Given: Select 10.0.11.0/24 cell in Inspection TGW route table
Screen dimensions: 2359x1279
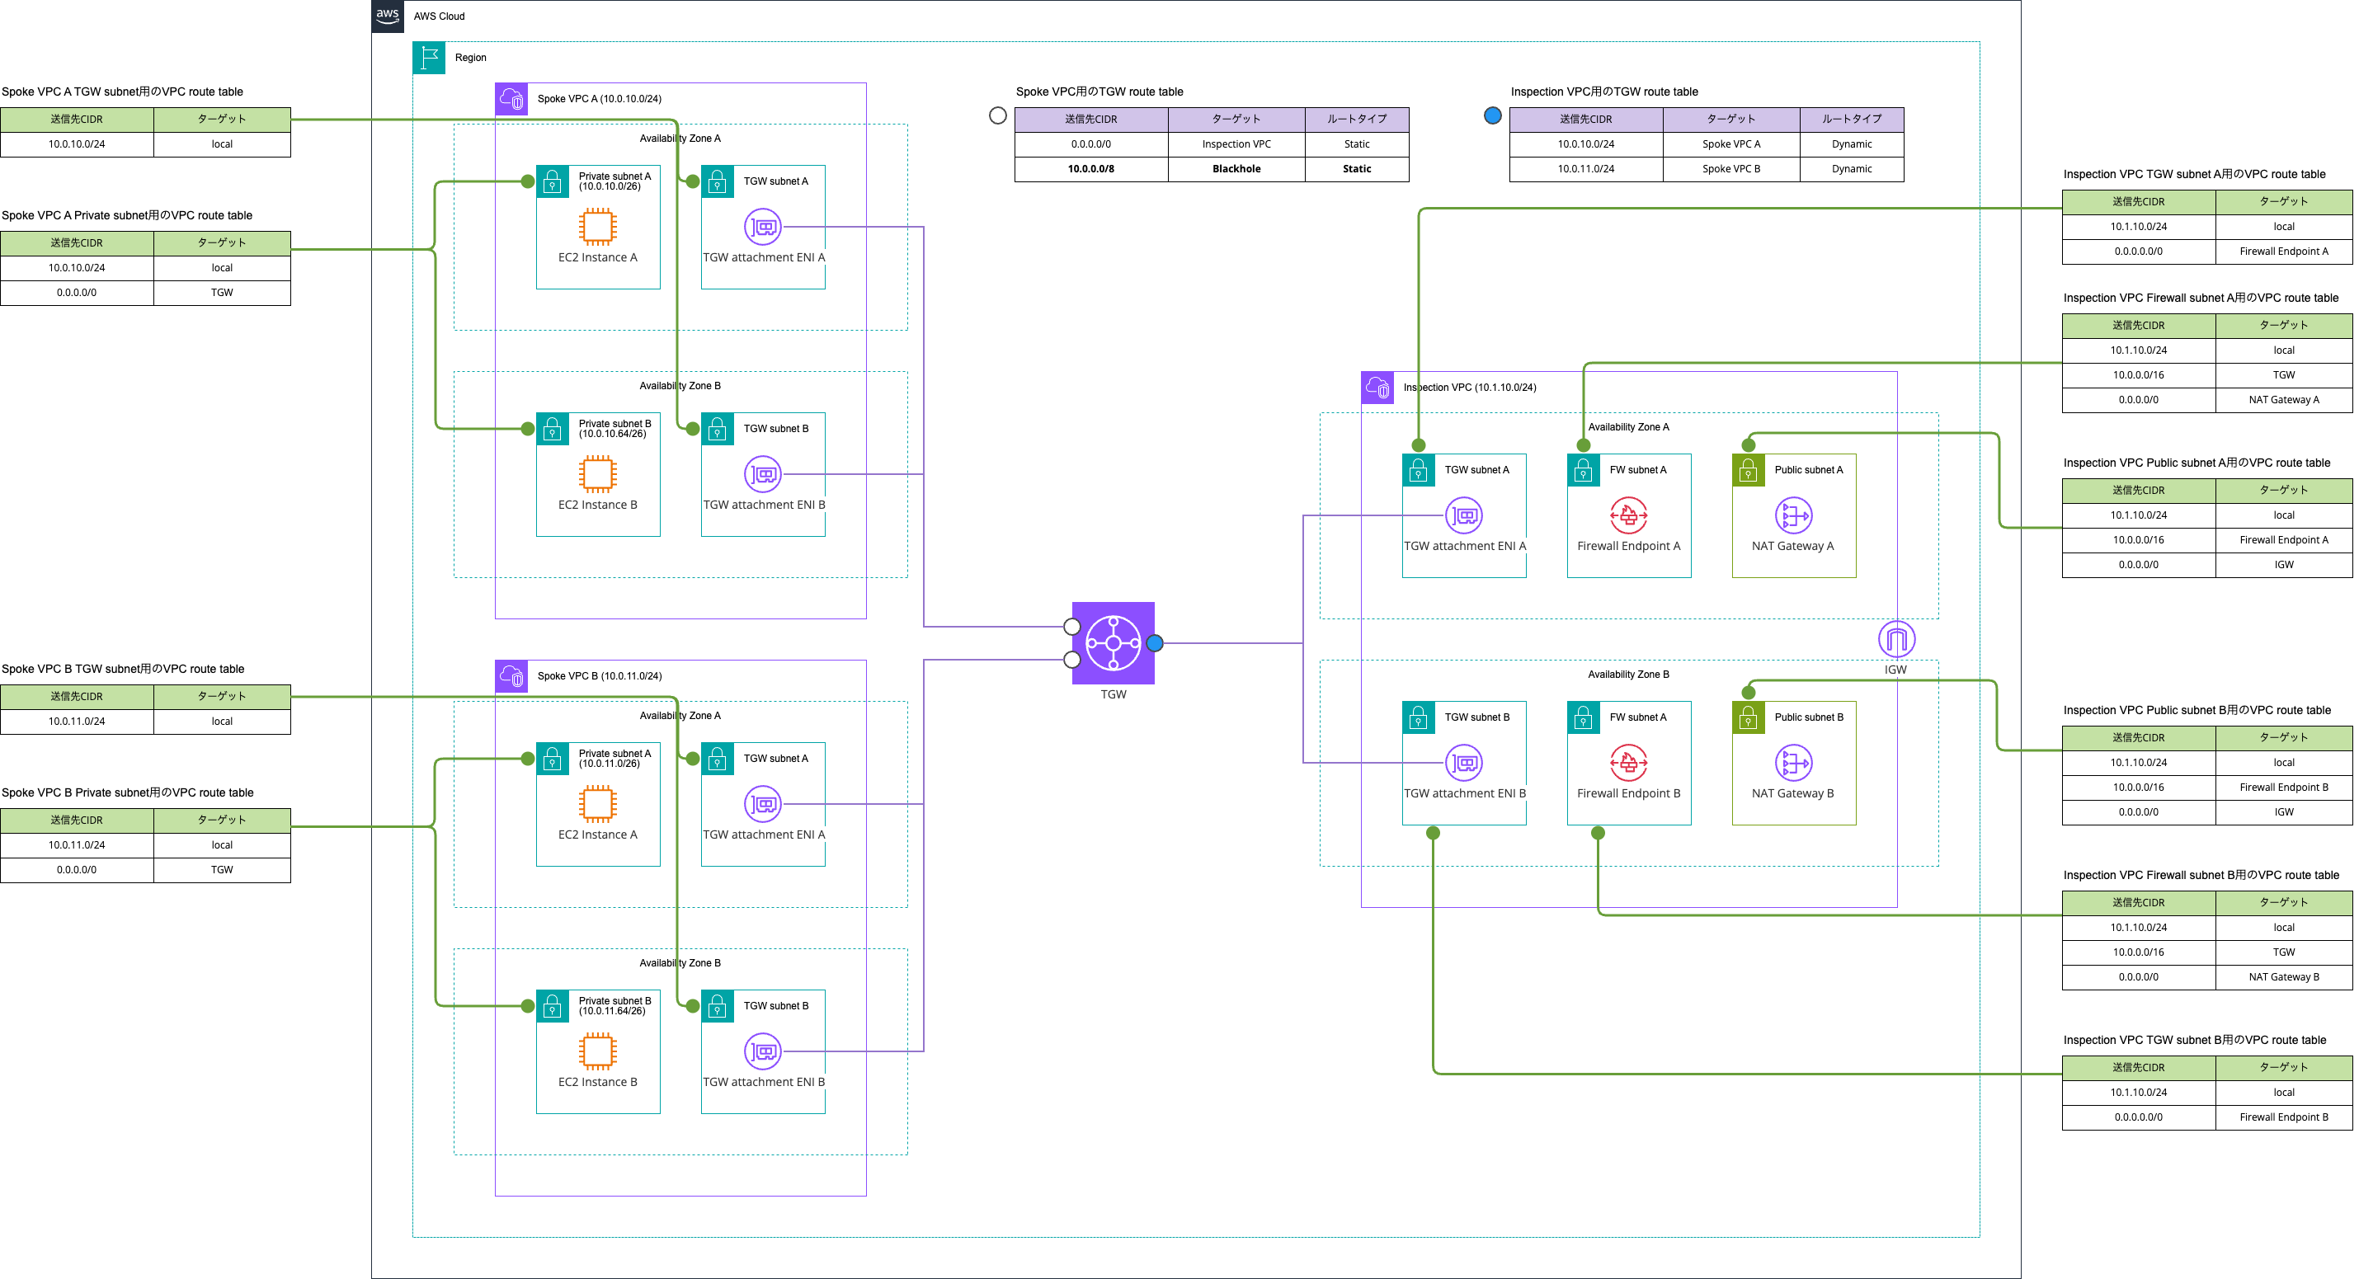Looking at the screenshot, I should pyautogui.click(x=1586, y=168).
